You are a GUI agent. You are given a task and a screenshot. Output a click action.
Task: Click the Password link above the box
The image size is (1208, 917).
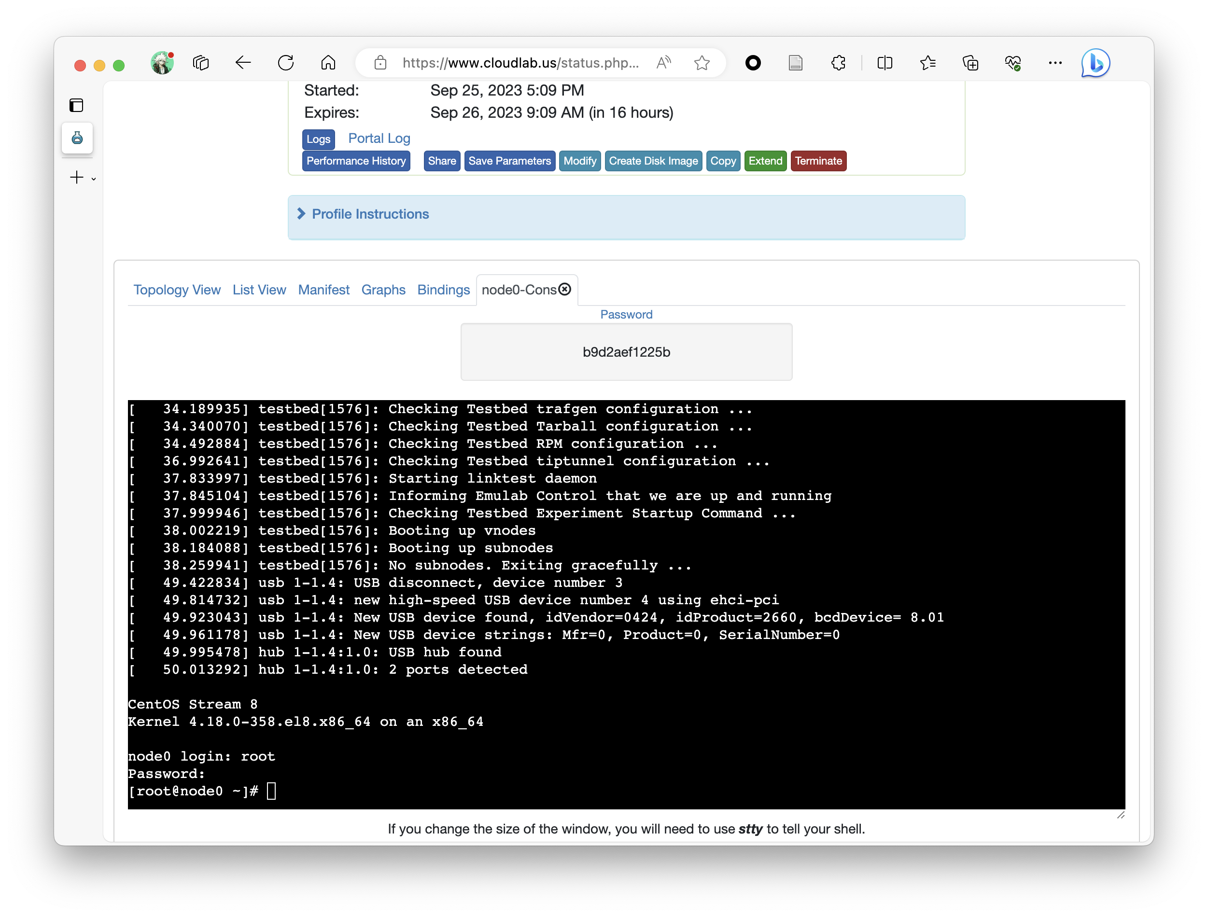point(626,314)
